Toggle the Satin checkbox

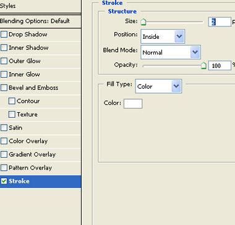[x=4, y=128]
